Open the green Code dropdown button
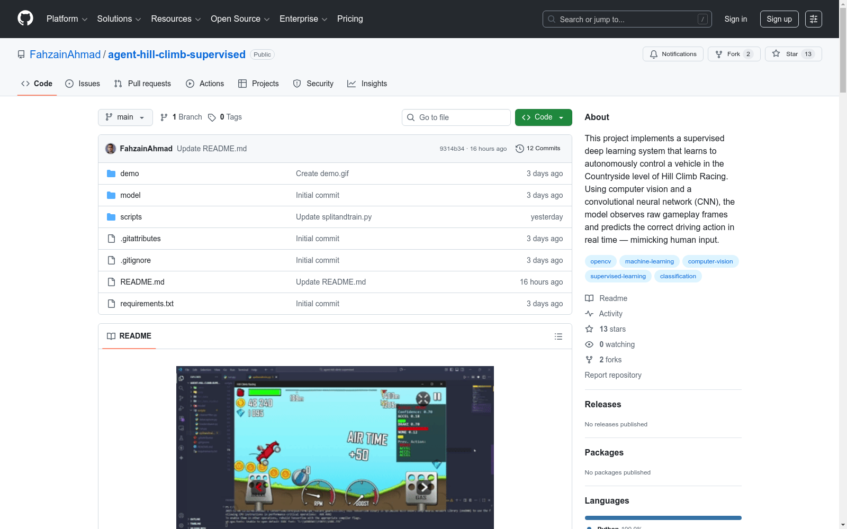The height and width of the screenshot is (529, 847). (x=543, y=117)
